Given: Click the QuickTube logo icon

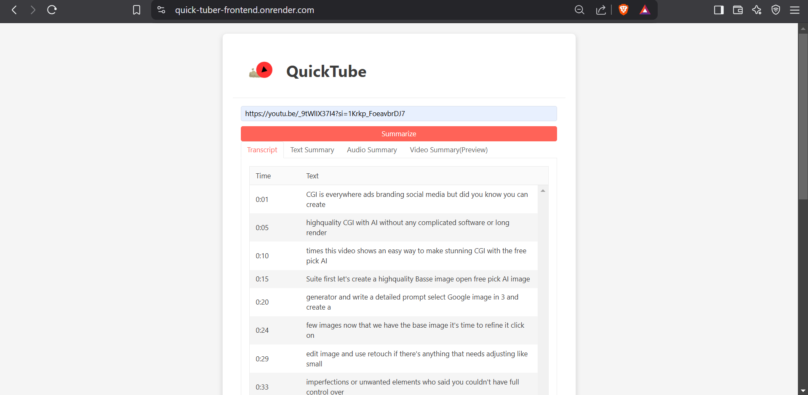Looking at the screenshot, I should pos(261,70).
